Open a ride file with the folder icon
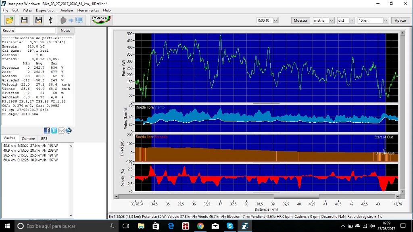 [x=10, y=20]
